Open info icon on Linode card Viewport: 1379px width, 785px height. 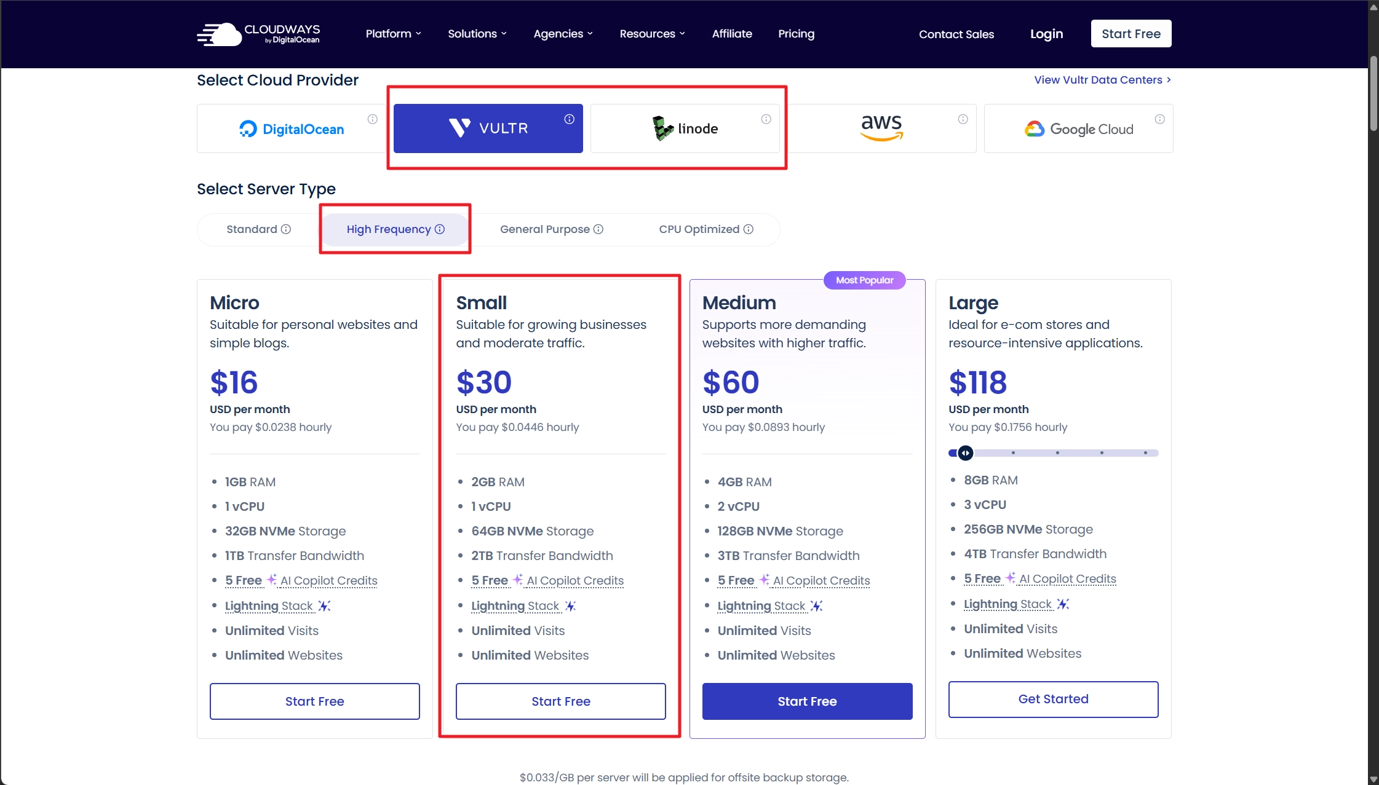[766, 119]
